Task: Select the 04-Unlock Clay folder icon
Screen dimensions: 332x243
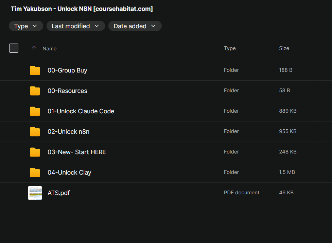Action: [35, 173]
